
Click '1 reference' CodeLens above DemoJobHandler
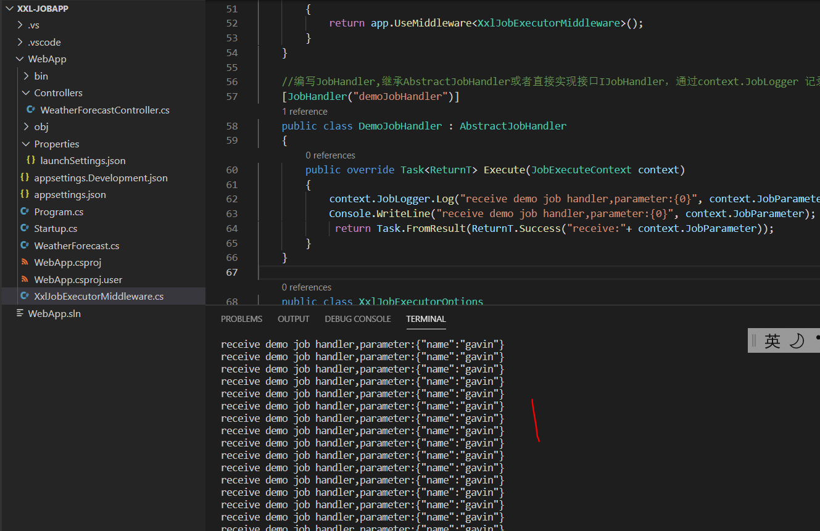305,112
